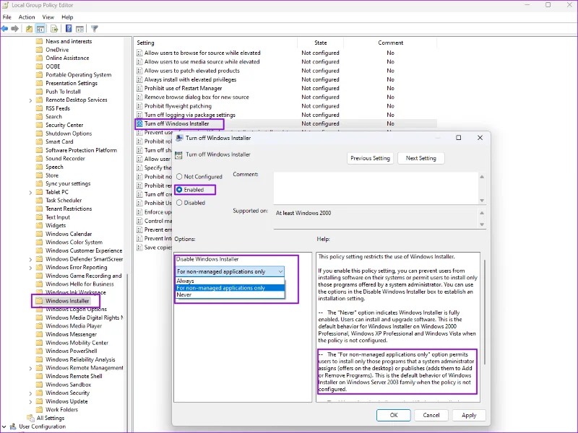Select the Enabled radio button
The height and width of the screenshot is (433, 578).
[x=179, y=190]
